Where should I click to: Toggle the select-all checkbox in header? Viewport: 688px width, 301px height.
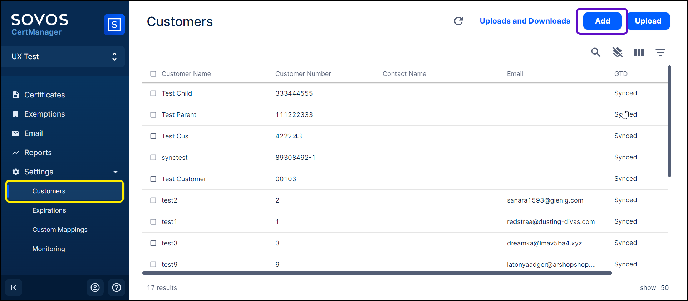pyautogui.click(x=153, y=74)
